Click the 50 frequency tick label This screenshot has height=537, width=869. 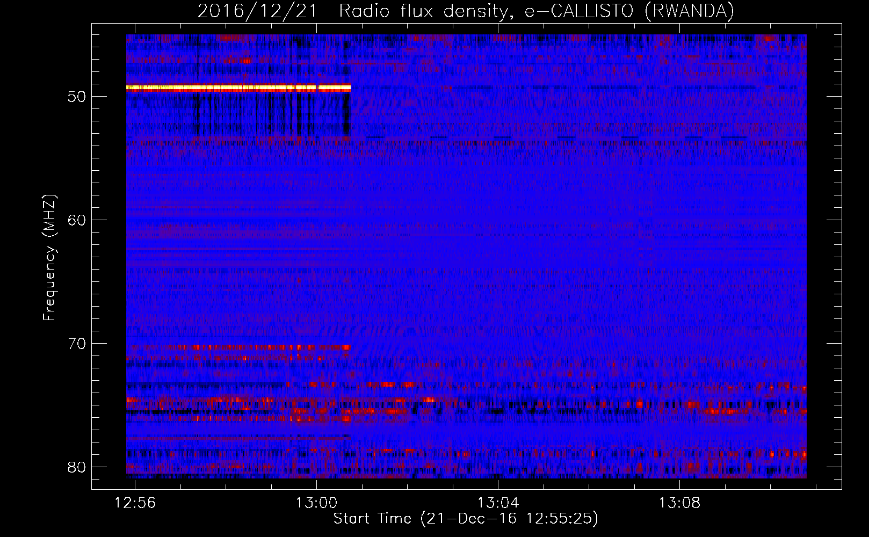77,97
